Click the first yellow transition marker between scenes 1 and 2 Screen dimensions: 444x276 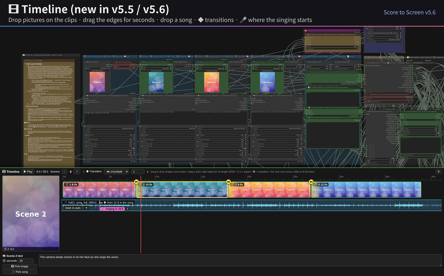136,181
